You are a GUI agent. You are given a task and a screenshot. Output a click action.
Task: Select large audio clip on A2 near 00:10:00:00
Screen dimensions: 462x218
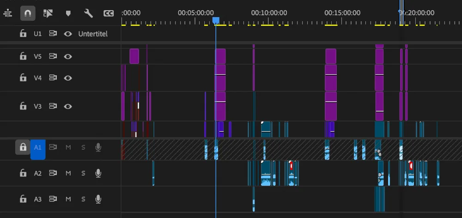[266, 173]
